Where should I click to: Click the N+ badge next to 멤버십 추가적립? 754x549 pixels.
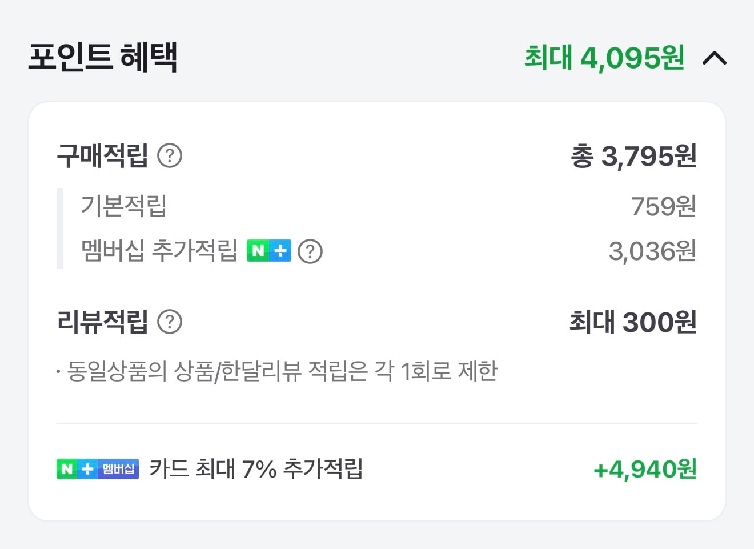click(x=269, y=250)
